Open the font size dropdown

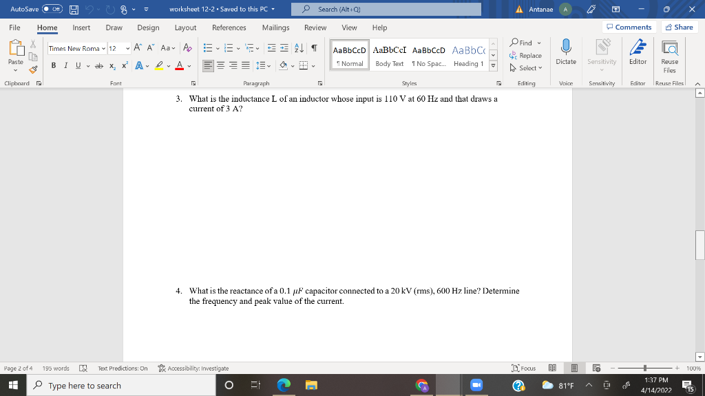point(127,48)
